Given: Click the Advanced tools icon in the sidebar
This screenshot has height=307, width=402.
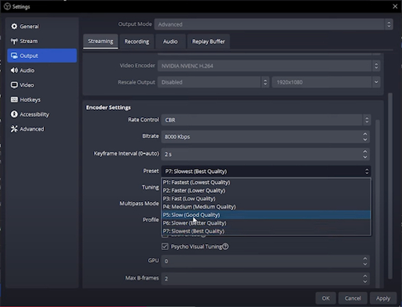Looking at the screenshot, I should 14,129.
